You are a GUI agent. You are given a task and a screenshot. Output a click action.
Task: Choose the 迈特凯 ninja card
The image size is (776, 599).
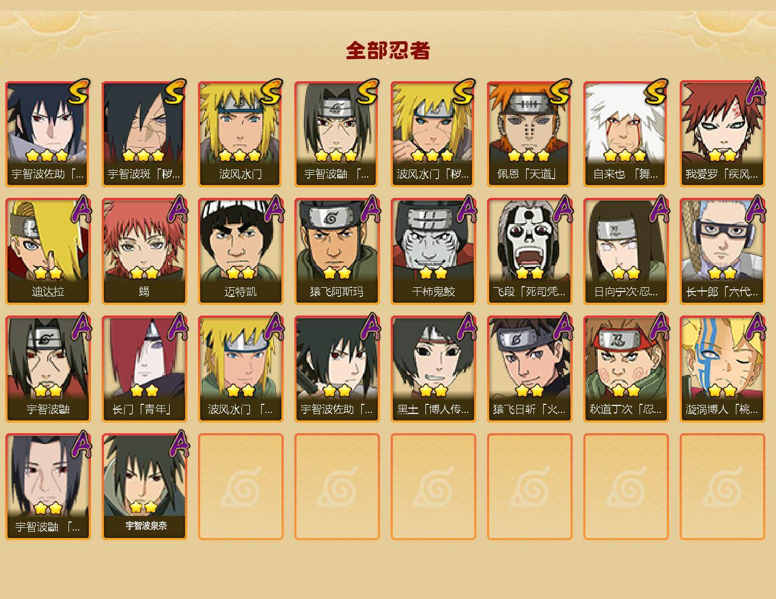pos(241,251)
